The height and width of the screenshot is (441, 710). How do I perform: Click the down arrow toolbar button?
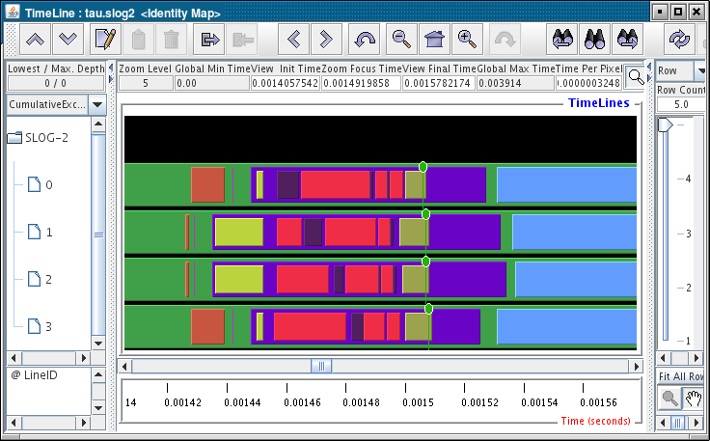pyautogui.click(x=68, y=40)
